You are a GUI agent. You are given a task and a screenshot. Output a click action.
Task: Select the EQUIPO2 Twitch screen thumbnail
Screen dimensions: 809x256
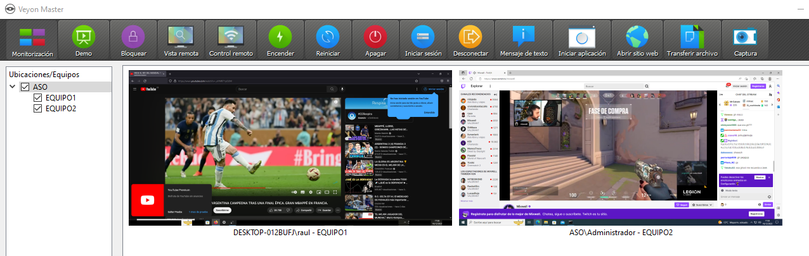621,148
